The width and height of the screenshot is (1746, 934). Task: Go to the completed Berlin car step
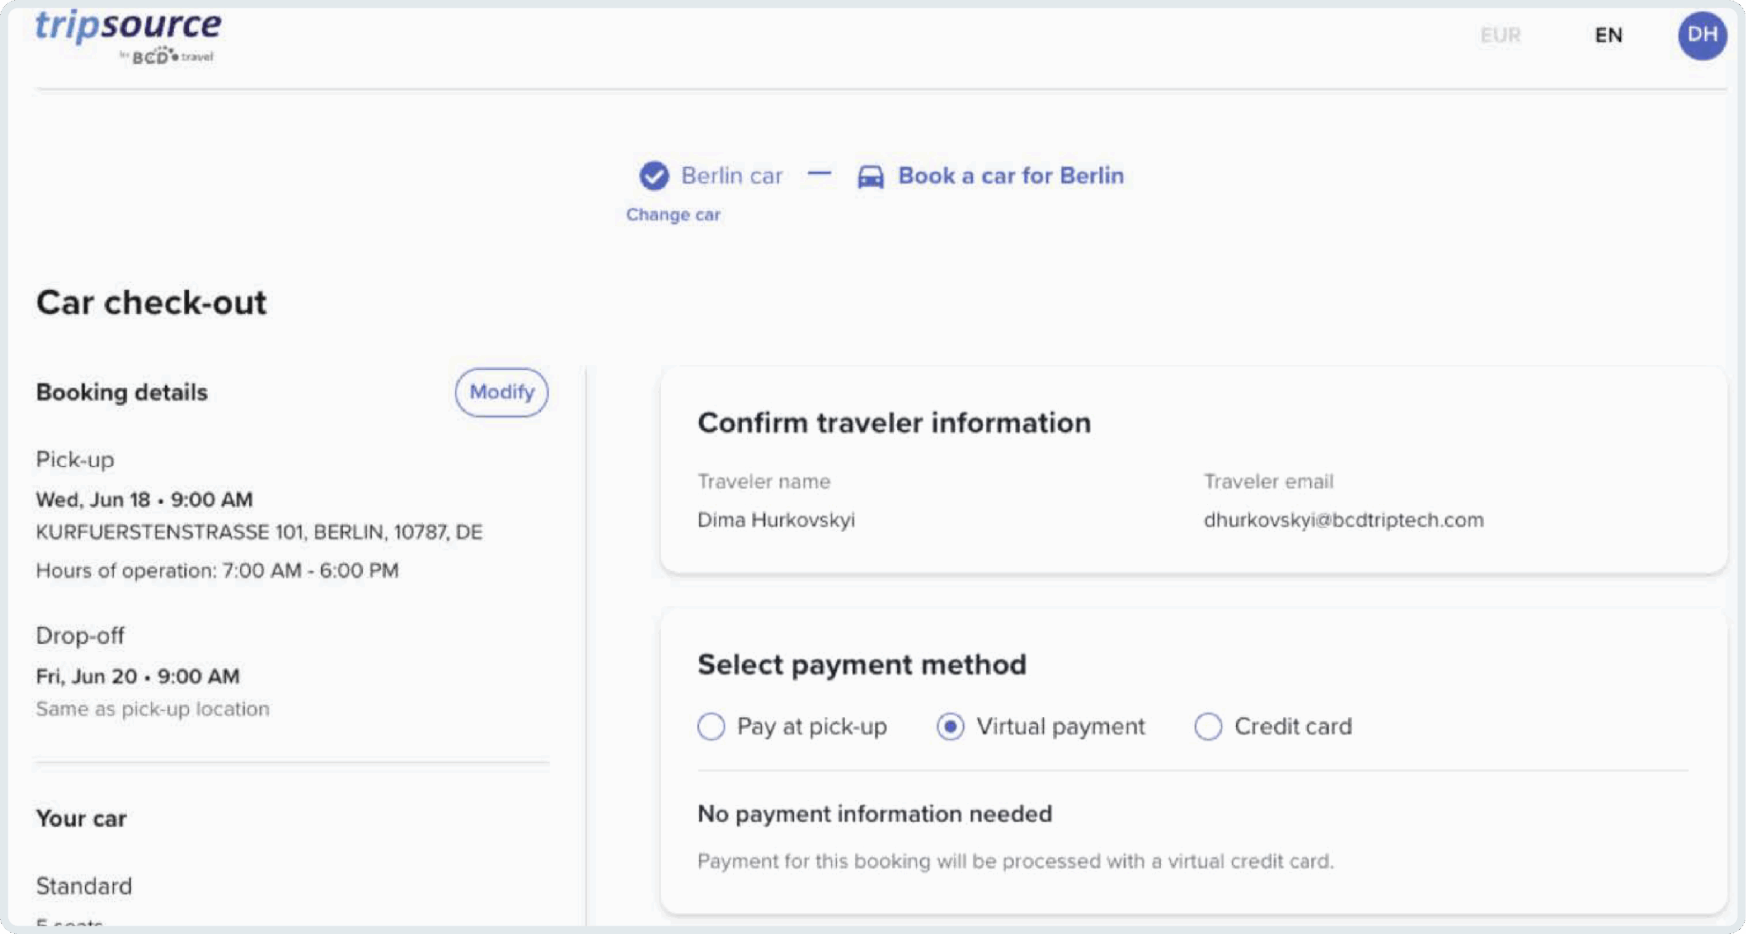pos(731,176)
